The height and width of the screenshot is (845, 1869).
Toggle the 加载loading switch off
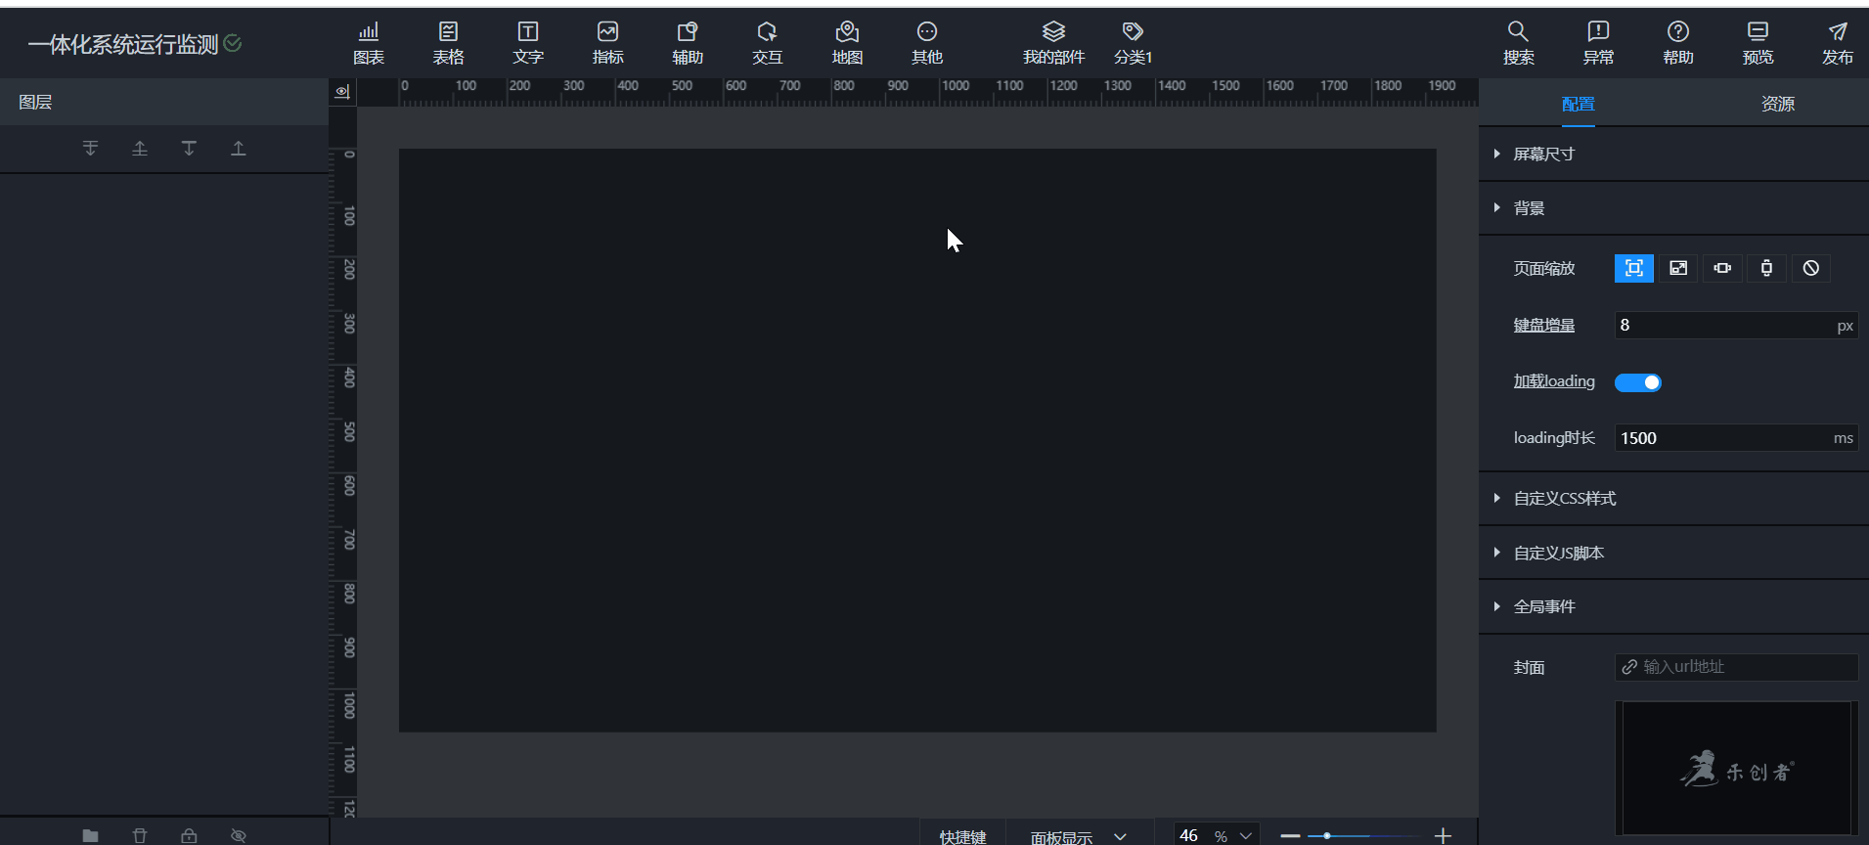(x=1638, y=382)
